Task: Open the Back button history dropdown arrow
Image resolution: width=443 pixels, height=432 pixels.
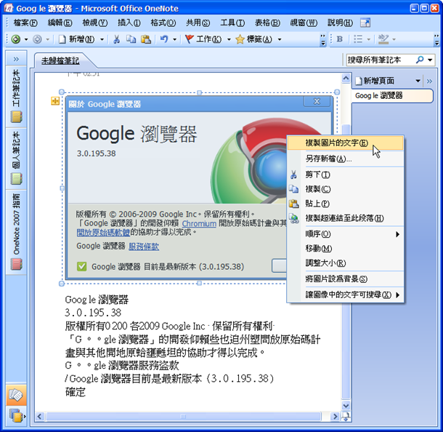Action: (x=26, y=39)
